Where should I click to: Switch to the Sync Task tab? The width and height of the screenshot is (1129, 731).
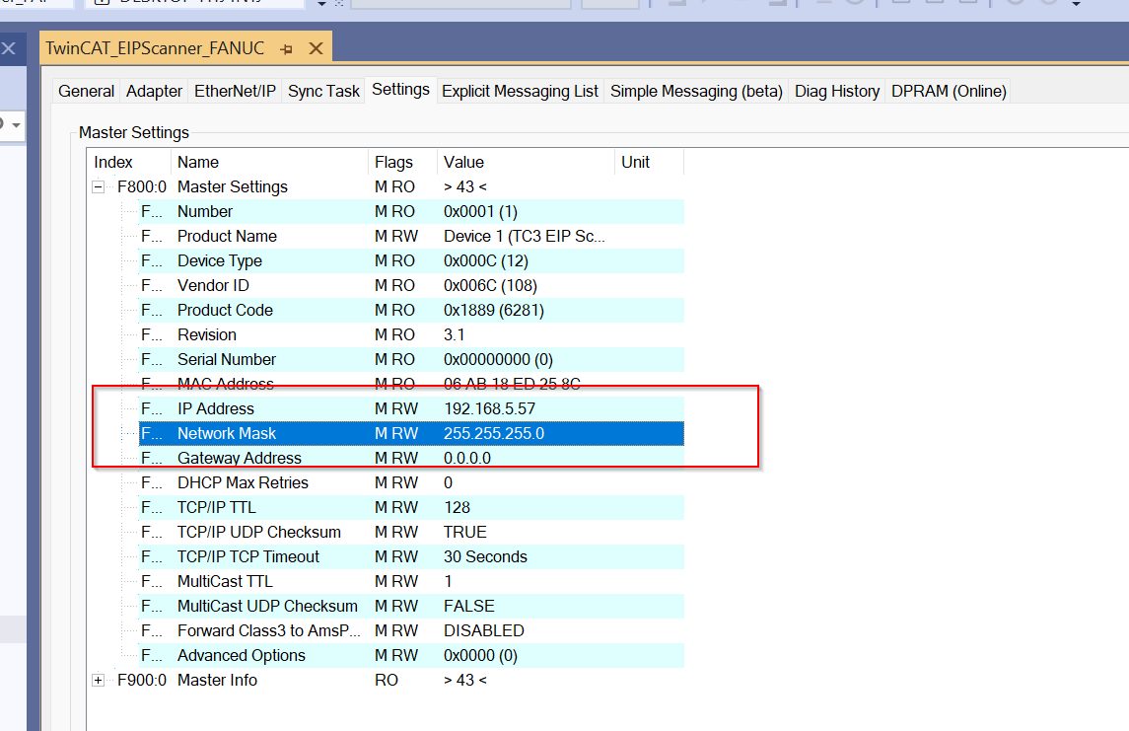pos(323,92)
